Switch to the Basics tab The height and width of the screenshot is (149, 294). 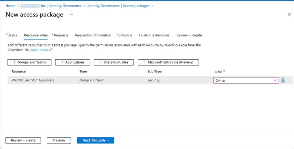[12, 35]
